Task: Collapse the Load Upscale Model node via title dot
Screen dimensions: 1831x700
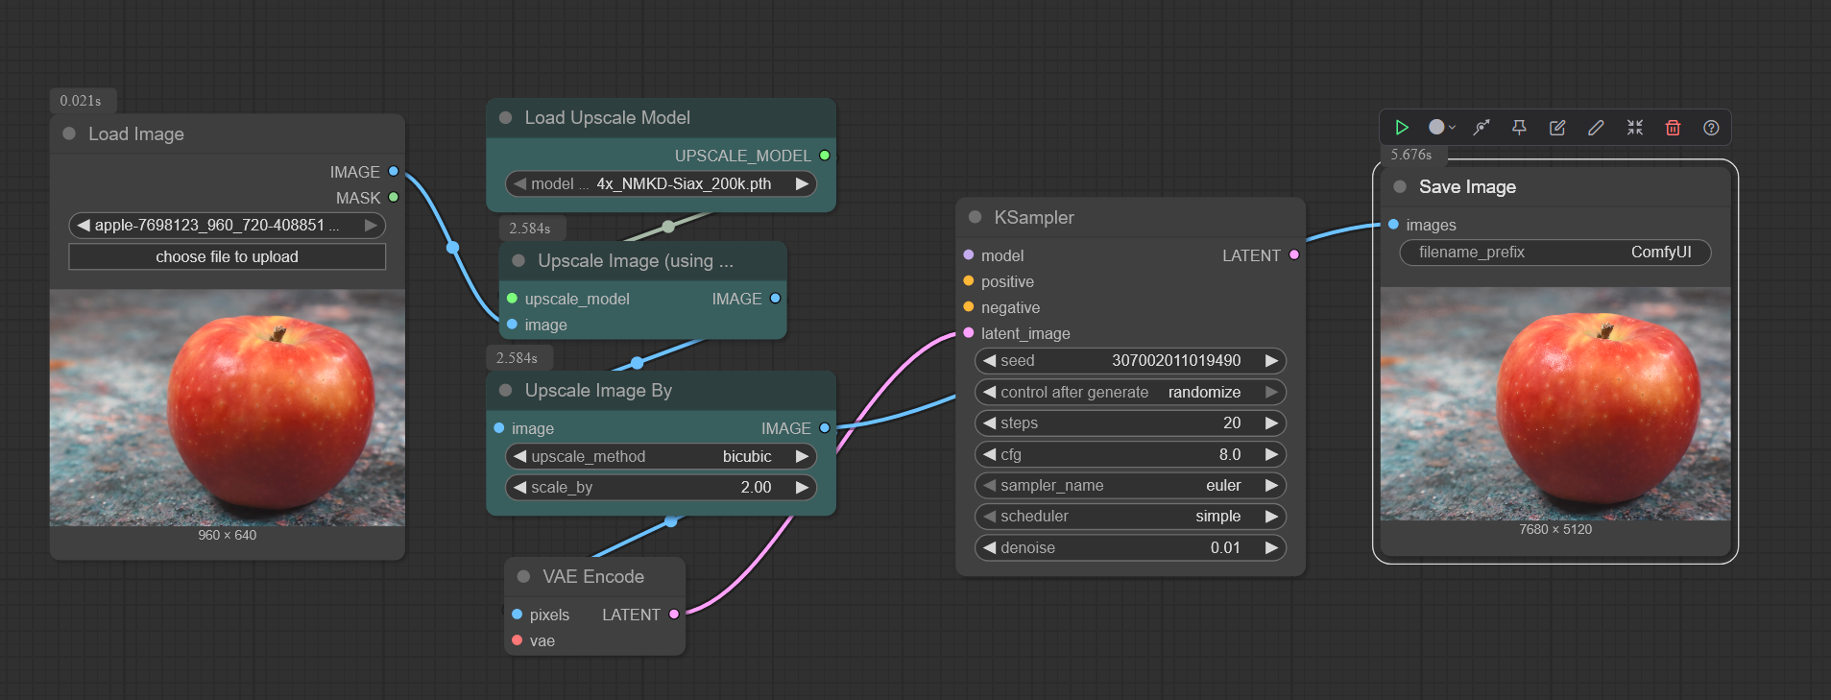Action: [x=505, y=117]
